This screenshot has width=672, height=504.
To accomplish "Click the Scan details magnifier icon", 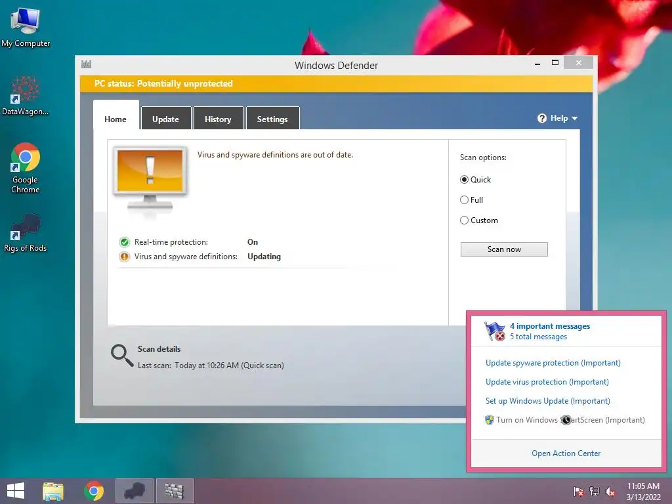I will coord(121,355).
